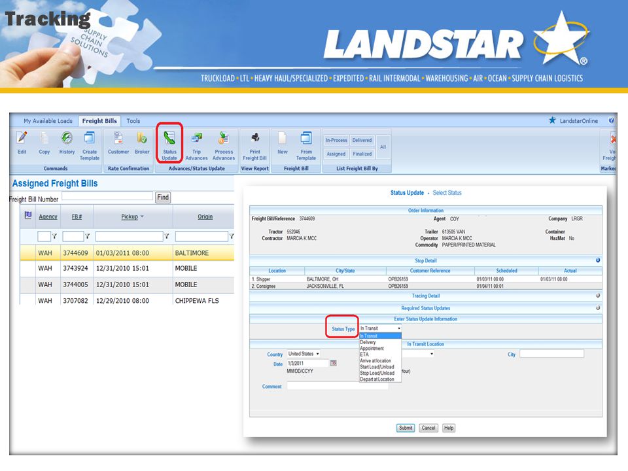Switch to Freight Bills tab
This screenshot has width=628, height=471.
coord(99,121)
